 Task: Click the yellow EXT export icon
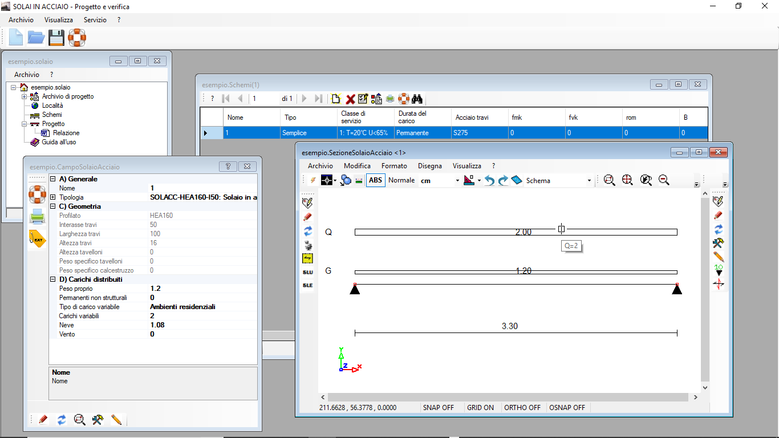coord(37,239)
